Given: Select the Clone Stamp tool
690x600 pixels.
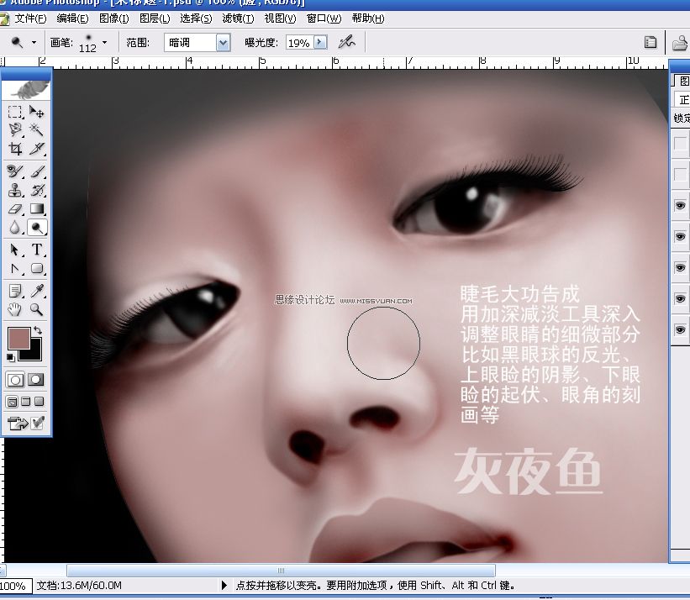Looking at the screenshot, I should (x=15, y=190).
